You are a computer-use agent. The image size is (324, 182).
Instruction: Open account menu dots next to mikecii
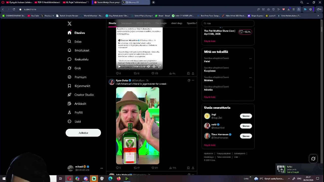tap(102, 168)
